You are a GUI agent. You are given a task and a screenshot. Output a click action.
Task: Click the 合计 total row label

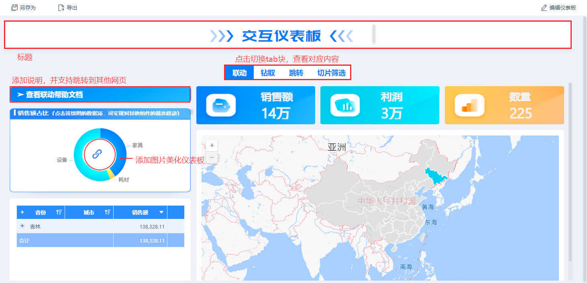tap(24, 241)
